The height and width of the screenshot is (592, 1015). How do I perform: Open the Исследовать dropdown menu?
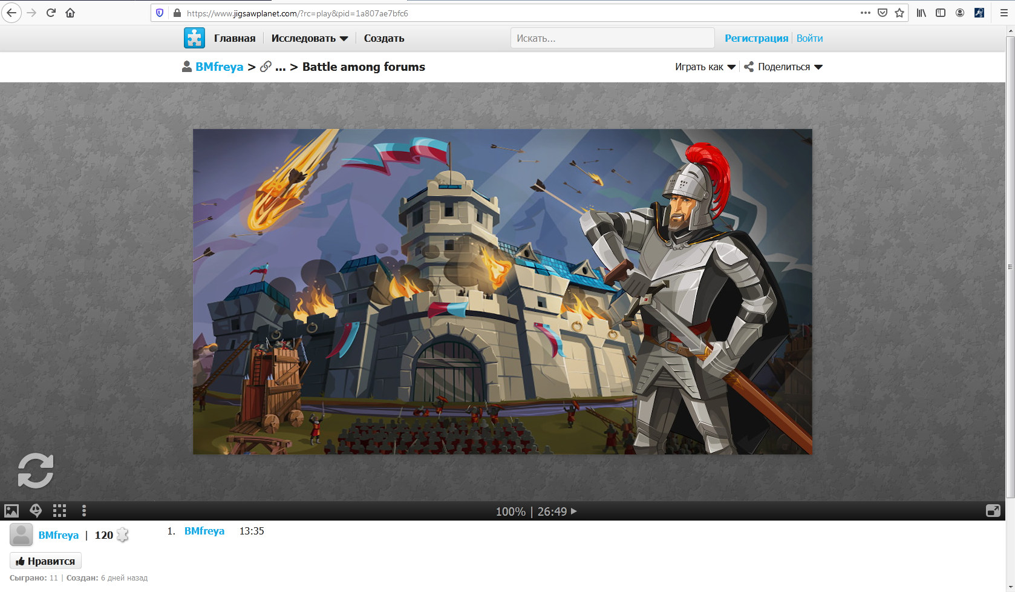pyautogui.click(x=310, y=38)
